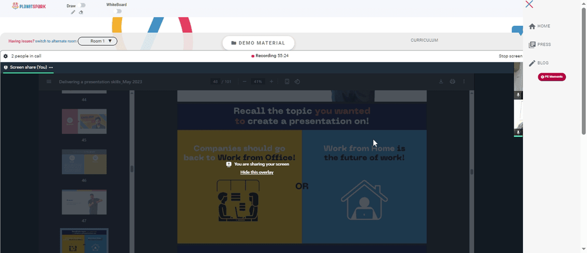Click the 41% zoom level field
587x253 pixels.
click(258, 81)
